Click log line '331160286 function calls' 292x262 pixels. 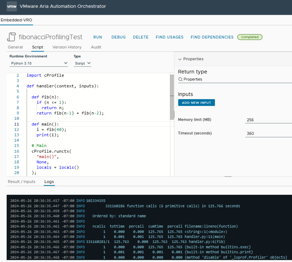173,206
